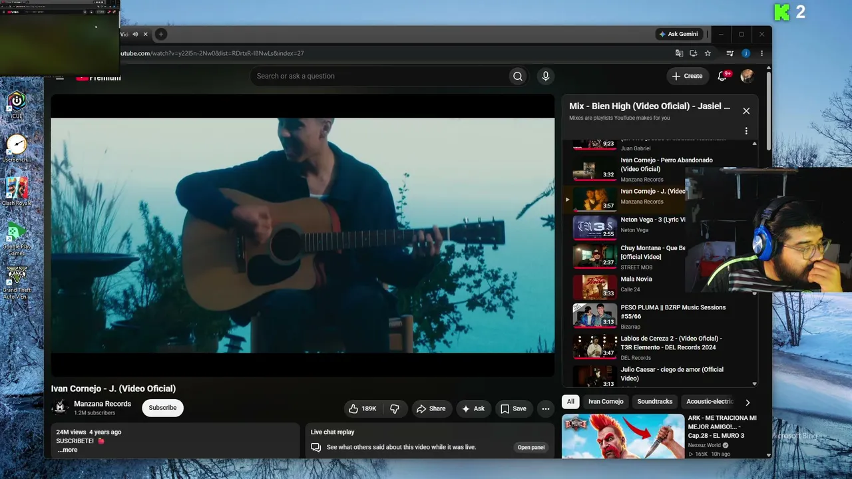Play Neton Vega - 3 lyric video

(626, 228)
